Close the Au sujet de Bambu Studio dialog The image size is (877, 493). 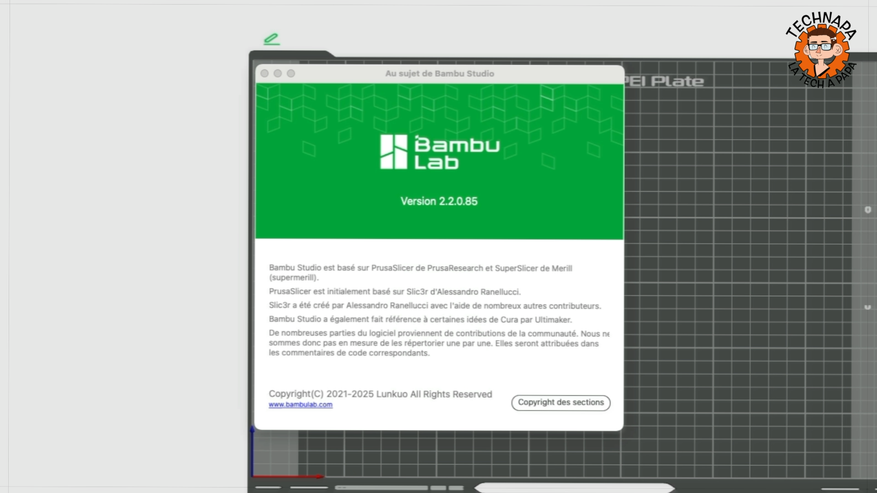pyautogui.click(x=264, y=73)
